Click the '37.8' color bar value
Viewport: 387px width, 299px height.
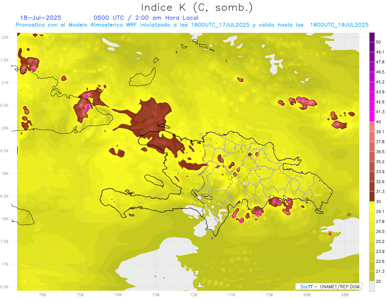click(380, 142)
